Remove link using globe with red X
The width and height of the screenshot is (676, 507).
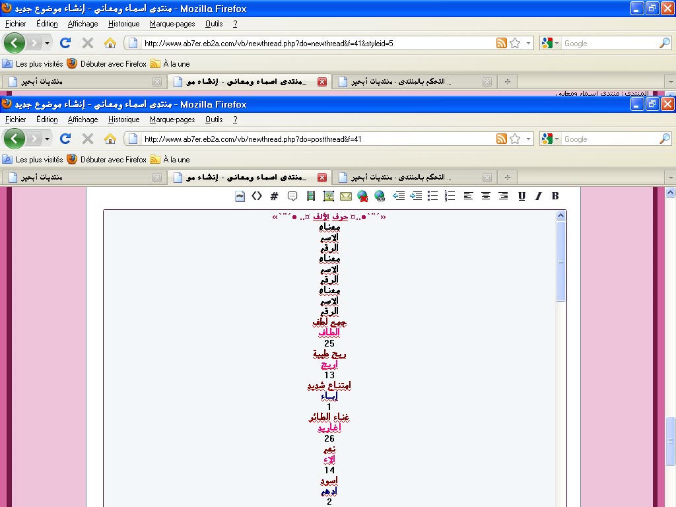coord(362,196)
